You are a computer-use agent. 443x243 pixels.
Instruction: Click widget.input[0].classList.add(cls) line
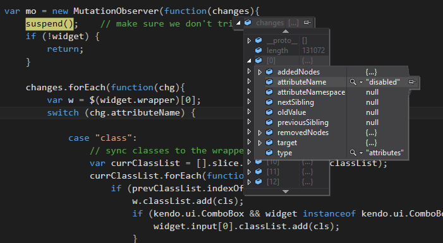click(246, 227)
